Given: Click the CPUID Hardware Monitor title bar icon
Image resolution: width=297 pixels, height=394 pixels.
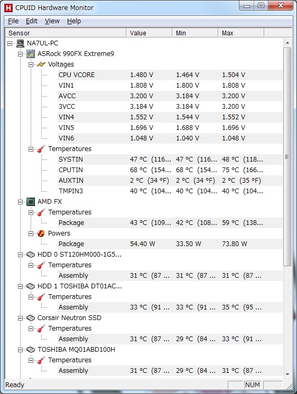Looking at the screenshot, I should point(8,8).
